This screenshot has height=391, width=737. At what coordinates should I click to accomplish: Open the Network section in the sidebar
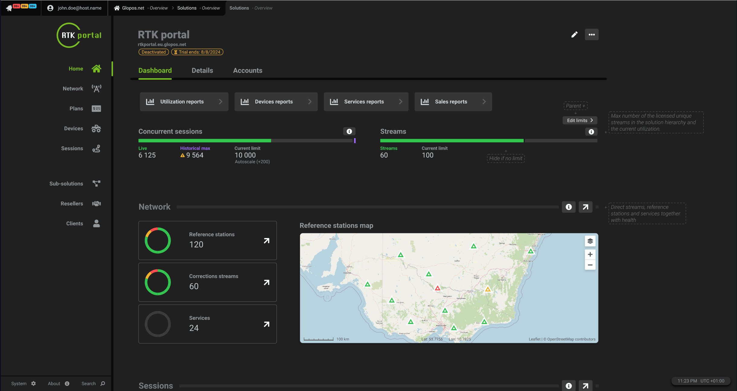[x=96, y=88]
